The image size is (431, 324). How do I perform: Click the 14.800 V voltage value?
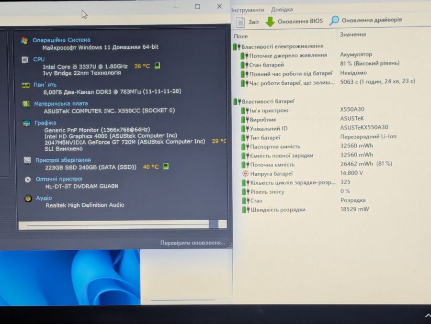[352, 173]
